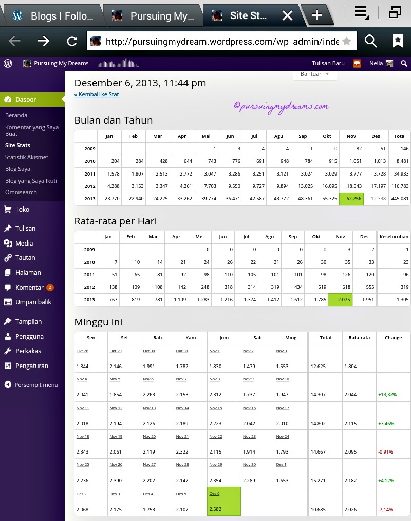The image size is (411, 521).
Task: Go forward with the arrow button
Action: [44, 41]
